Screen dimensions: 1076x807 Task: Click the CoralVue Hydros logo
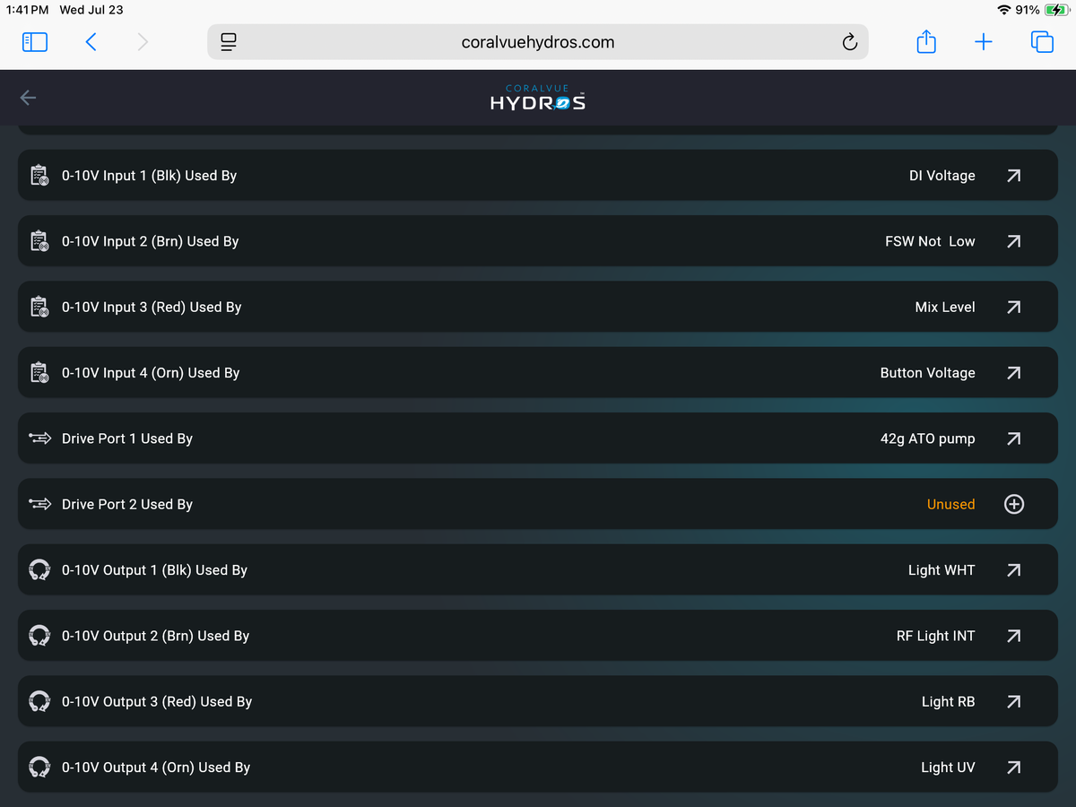pos(538,98)
